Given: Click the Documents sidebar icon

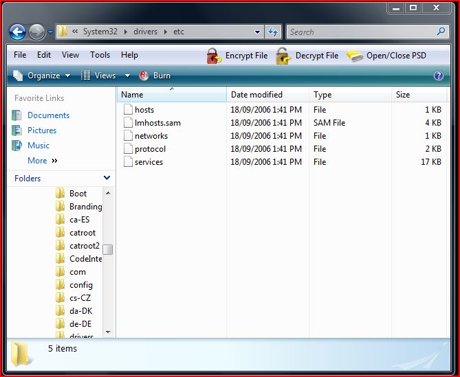Looking at the screenshot, I should [x=17, y=115].
